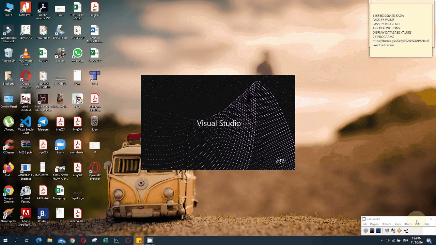
Task: Open CamStudio's screen annotations icon
Action: (393, 231)
